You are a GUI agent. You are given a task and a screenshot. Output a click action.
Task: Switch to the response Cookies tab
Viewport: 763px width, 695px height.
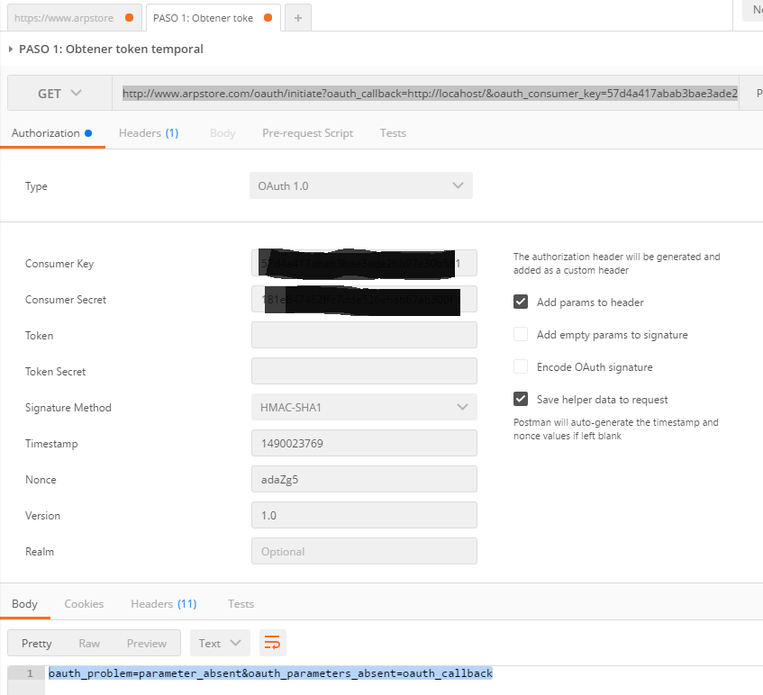84,604
